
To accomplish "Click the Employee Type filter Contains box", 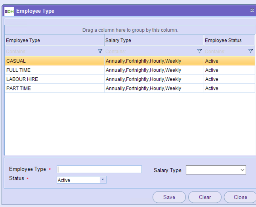I will coord(51,52).
